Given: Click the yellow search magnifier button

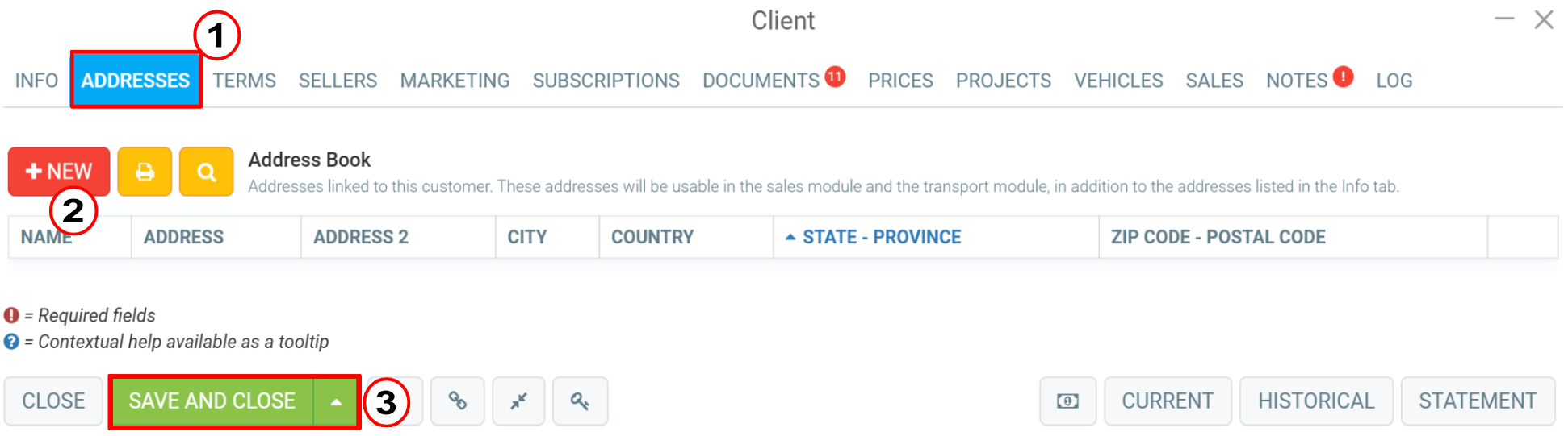Looking at the screenshot, I should (x=207, y=172).
